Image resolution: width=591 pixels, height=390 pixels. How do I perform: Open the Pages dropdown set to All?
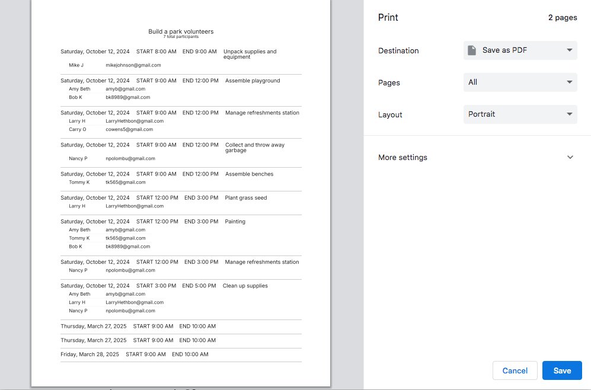coord(520,82)
